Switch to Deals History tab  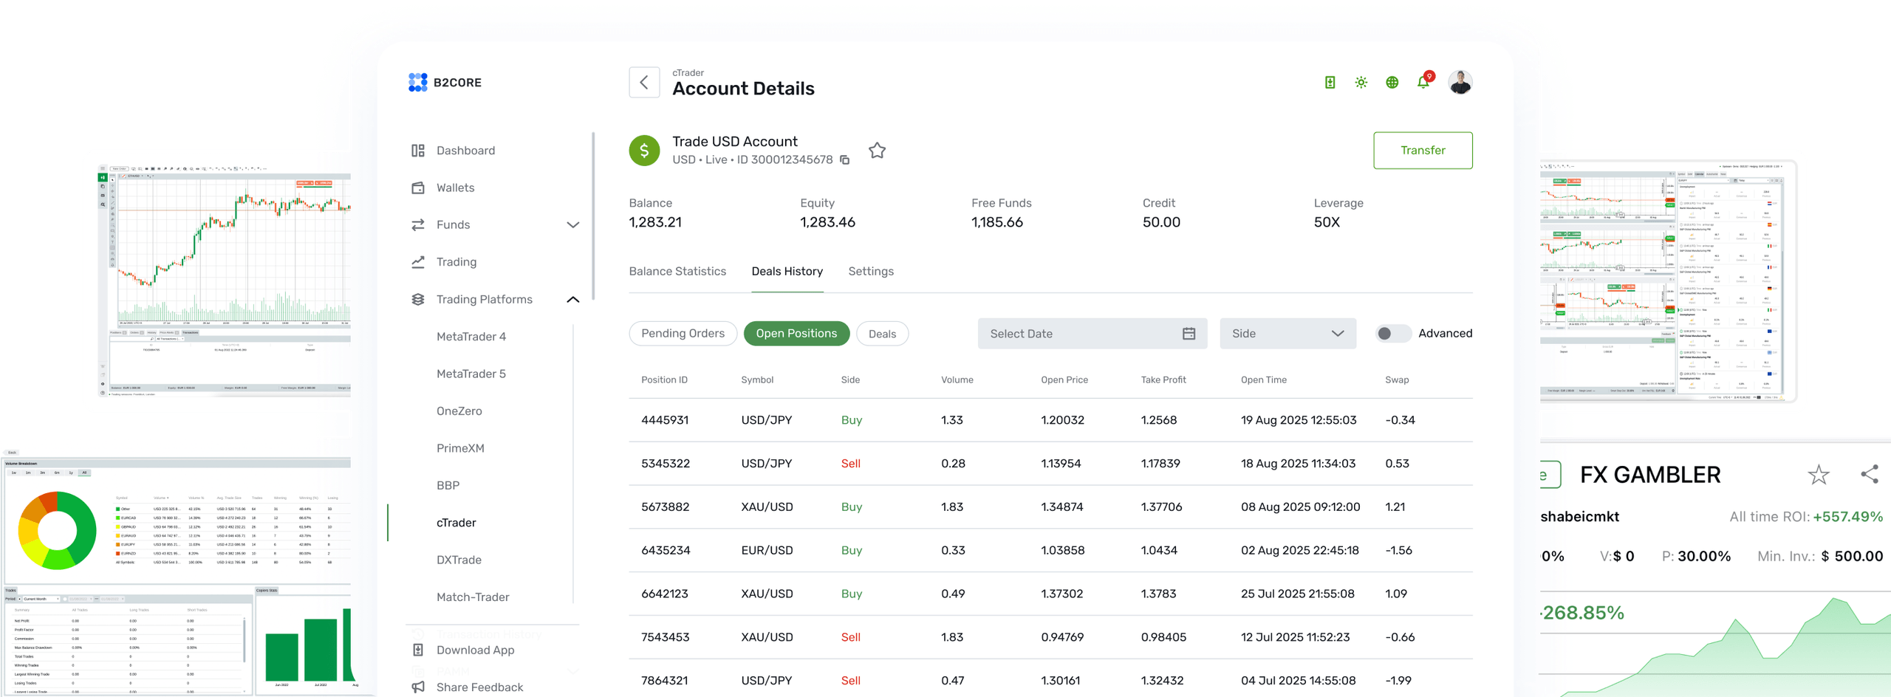787,272
